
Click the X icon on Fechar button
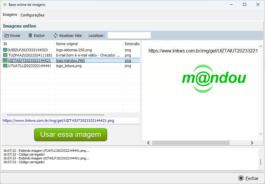click(x=241, y=178)
